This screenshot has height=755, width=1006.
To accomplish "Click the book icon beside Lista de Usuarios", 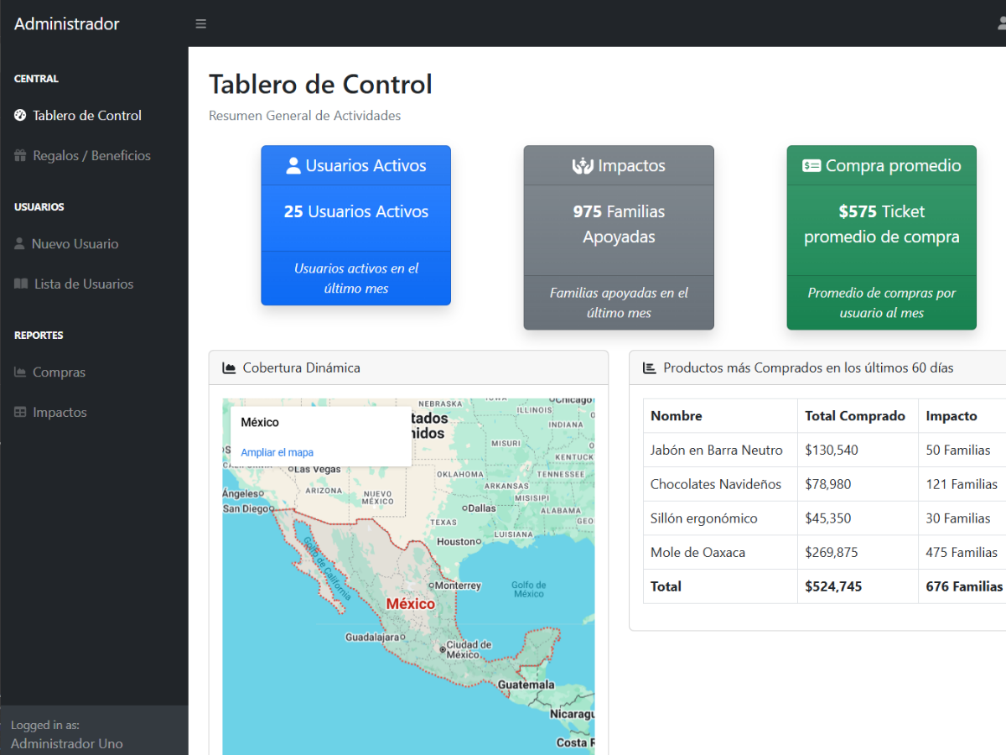I will tap(21, 284).
